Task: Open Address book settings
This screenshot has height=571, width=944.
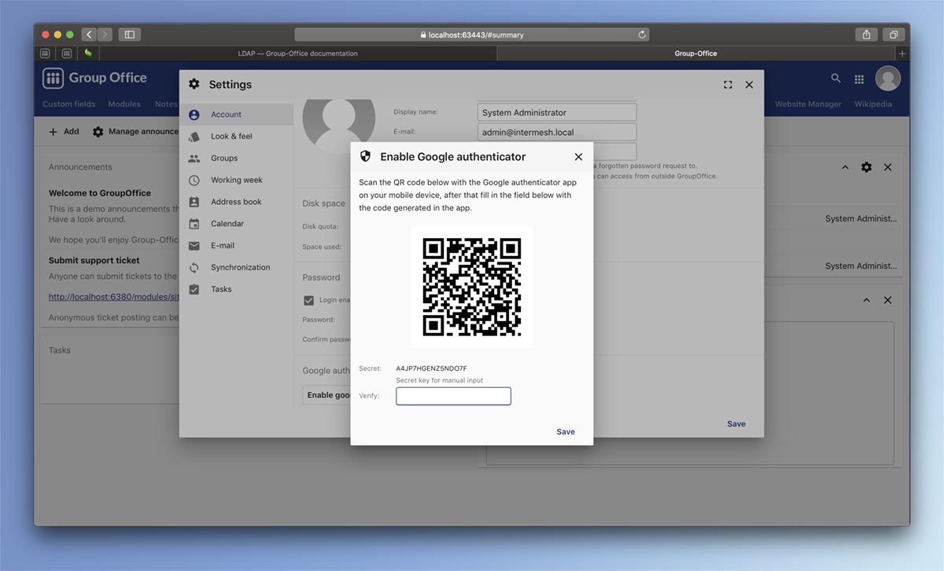Action: (236, 202)
